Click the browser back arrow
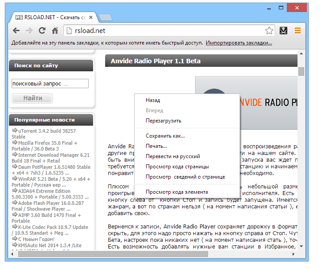The width and height of the screenshot is (322, 269). (16, 31)
